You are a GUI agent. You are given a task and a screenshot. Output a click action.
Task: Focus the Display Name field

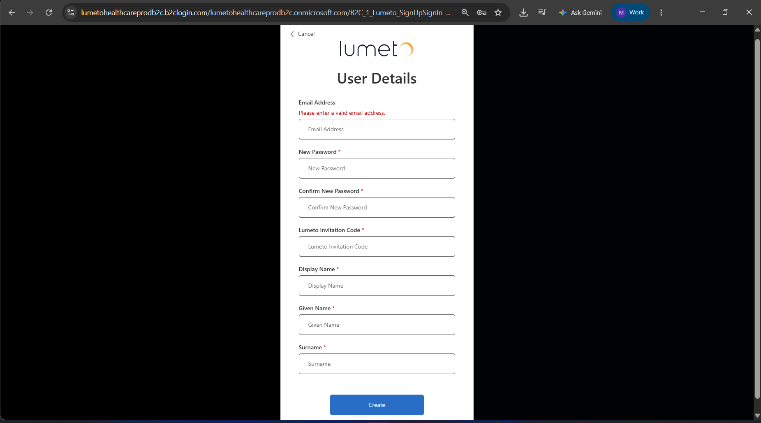[x=377, y=286]
